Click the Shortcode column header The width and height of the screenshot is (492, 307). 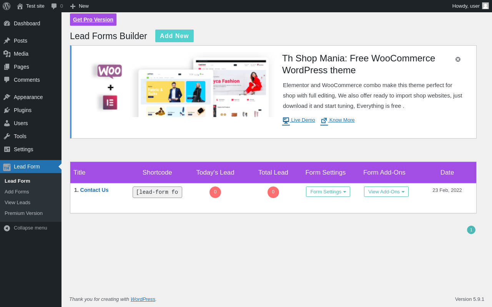(157, 173)
